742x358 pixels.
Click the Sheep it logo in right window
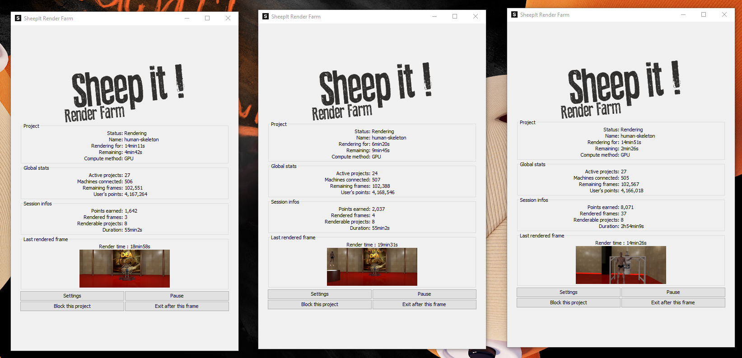pyautogui.click(x=621, y=89)
